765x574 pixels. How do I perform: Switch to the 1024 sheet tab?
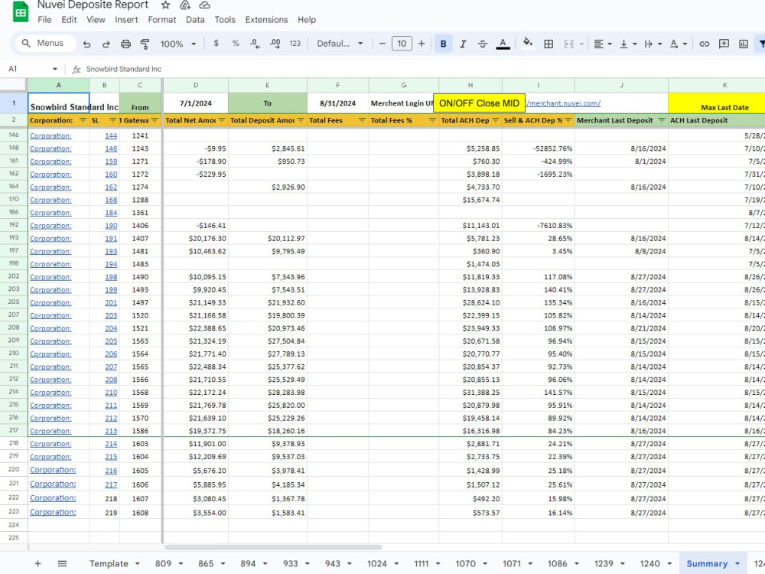[x=376, y=564]
